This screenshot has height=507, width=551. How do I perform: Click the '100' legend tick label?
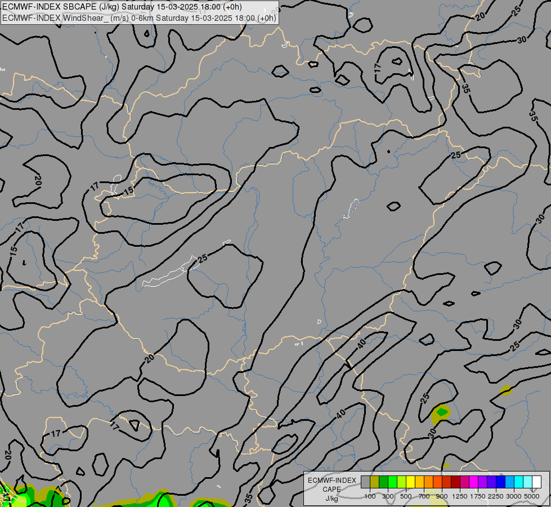point(370,496)
